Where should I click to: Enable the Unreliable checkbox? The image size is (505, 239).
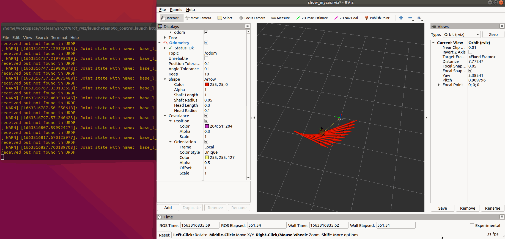coord(206,58)
